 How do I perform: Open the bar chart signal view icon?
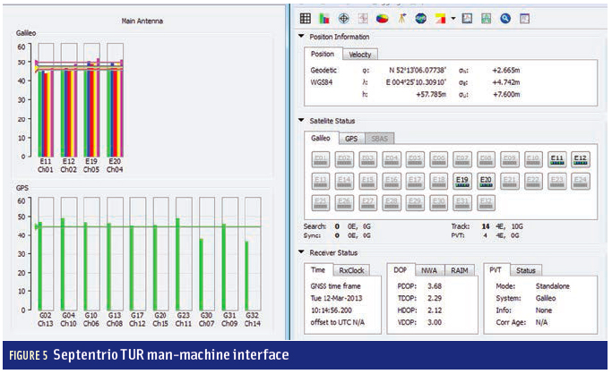(324, 17)
